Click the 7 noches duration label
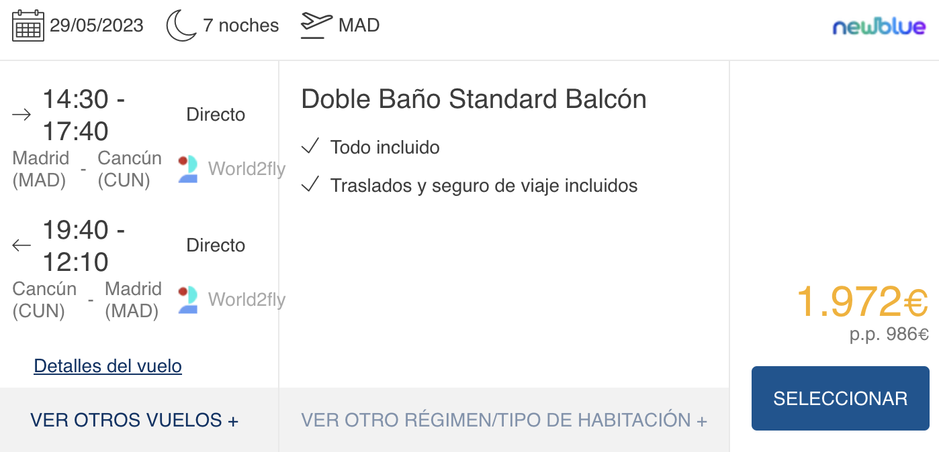This screenshot has height=452, width=939. coord(241,25)
